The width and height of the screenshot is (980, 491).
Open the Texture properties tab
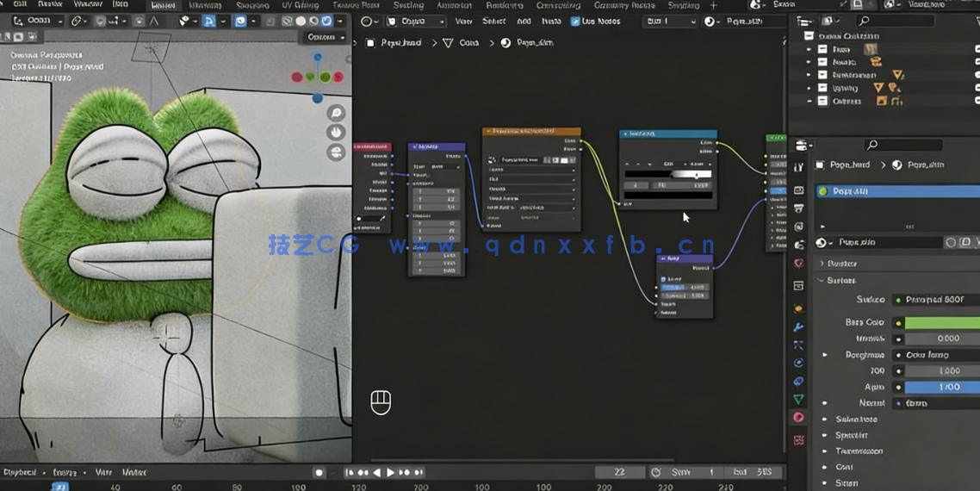[799, 440]
